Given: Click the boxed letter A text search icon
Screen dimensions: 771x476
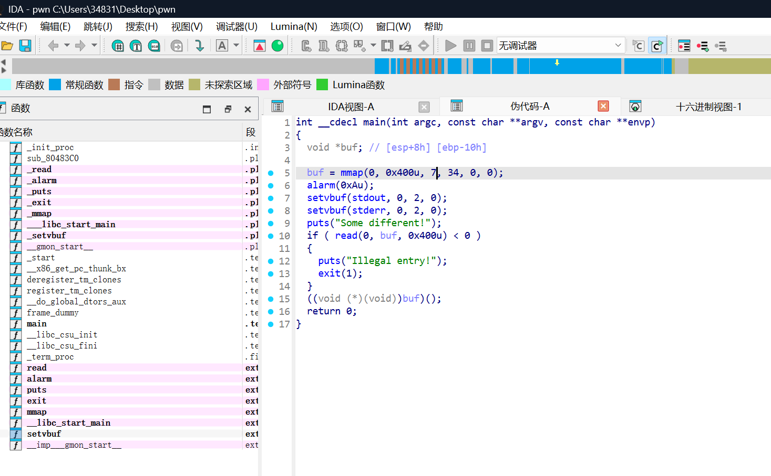Looking at the screenshot, I should coord(222,46).
